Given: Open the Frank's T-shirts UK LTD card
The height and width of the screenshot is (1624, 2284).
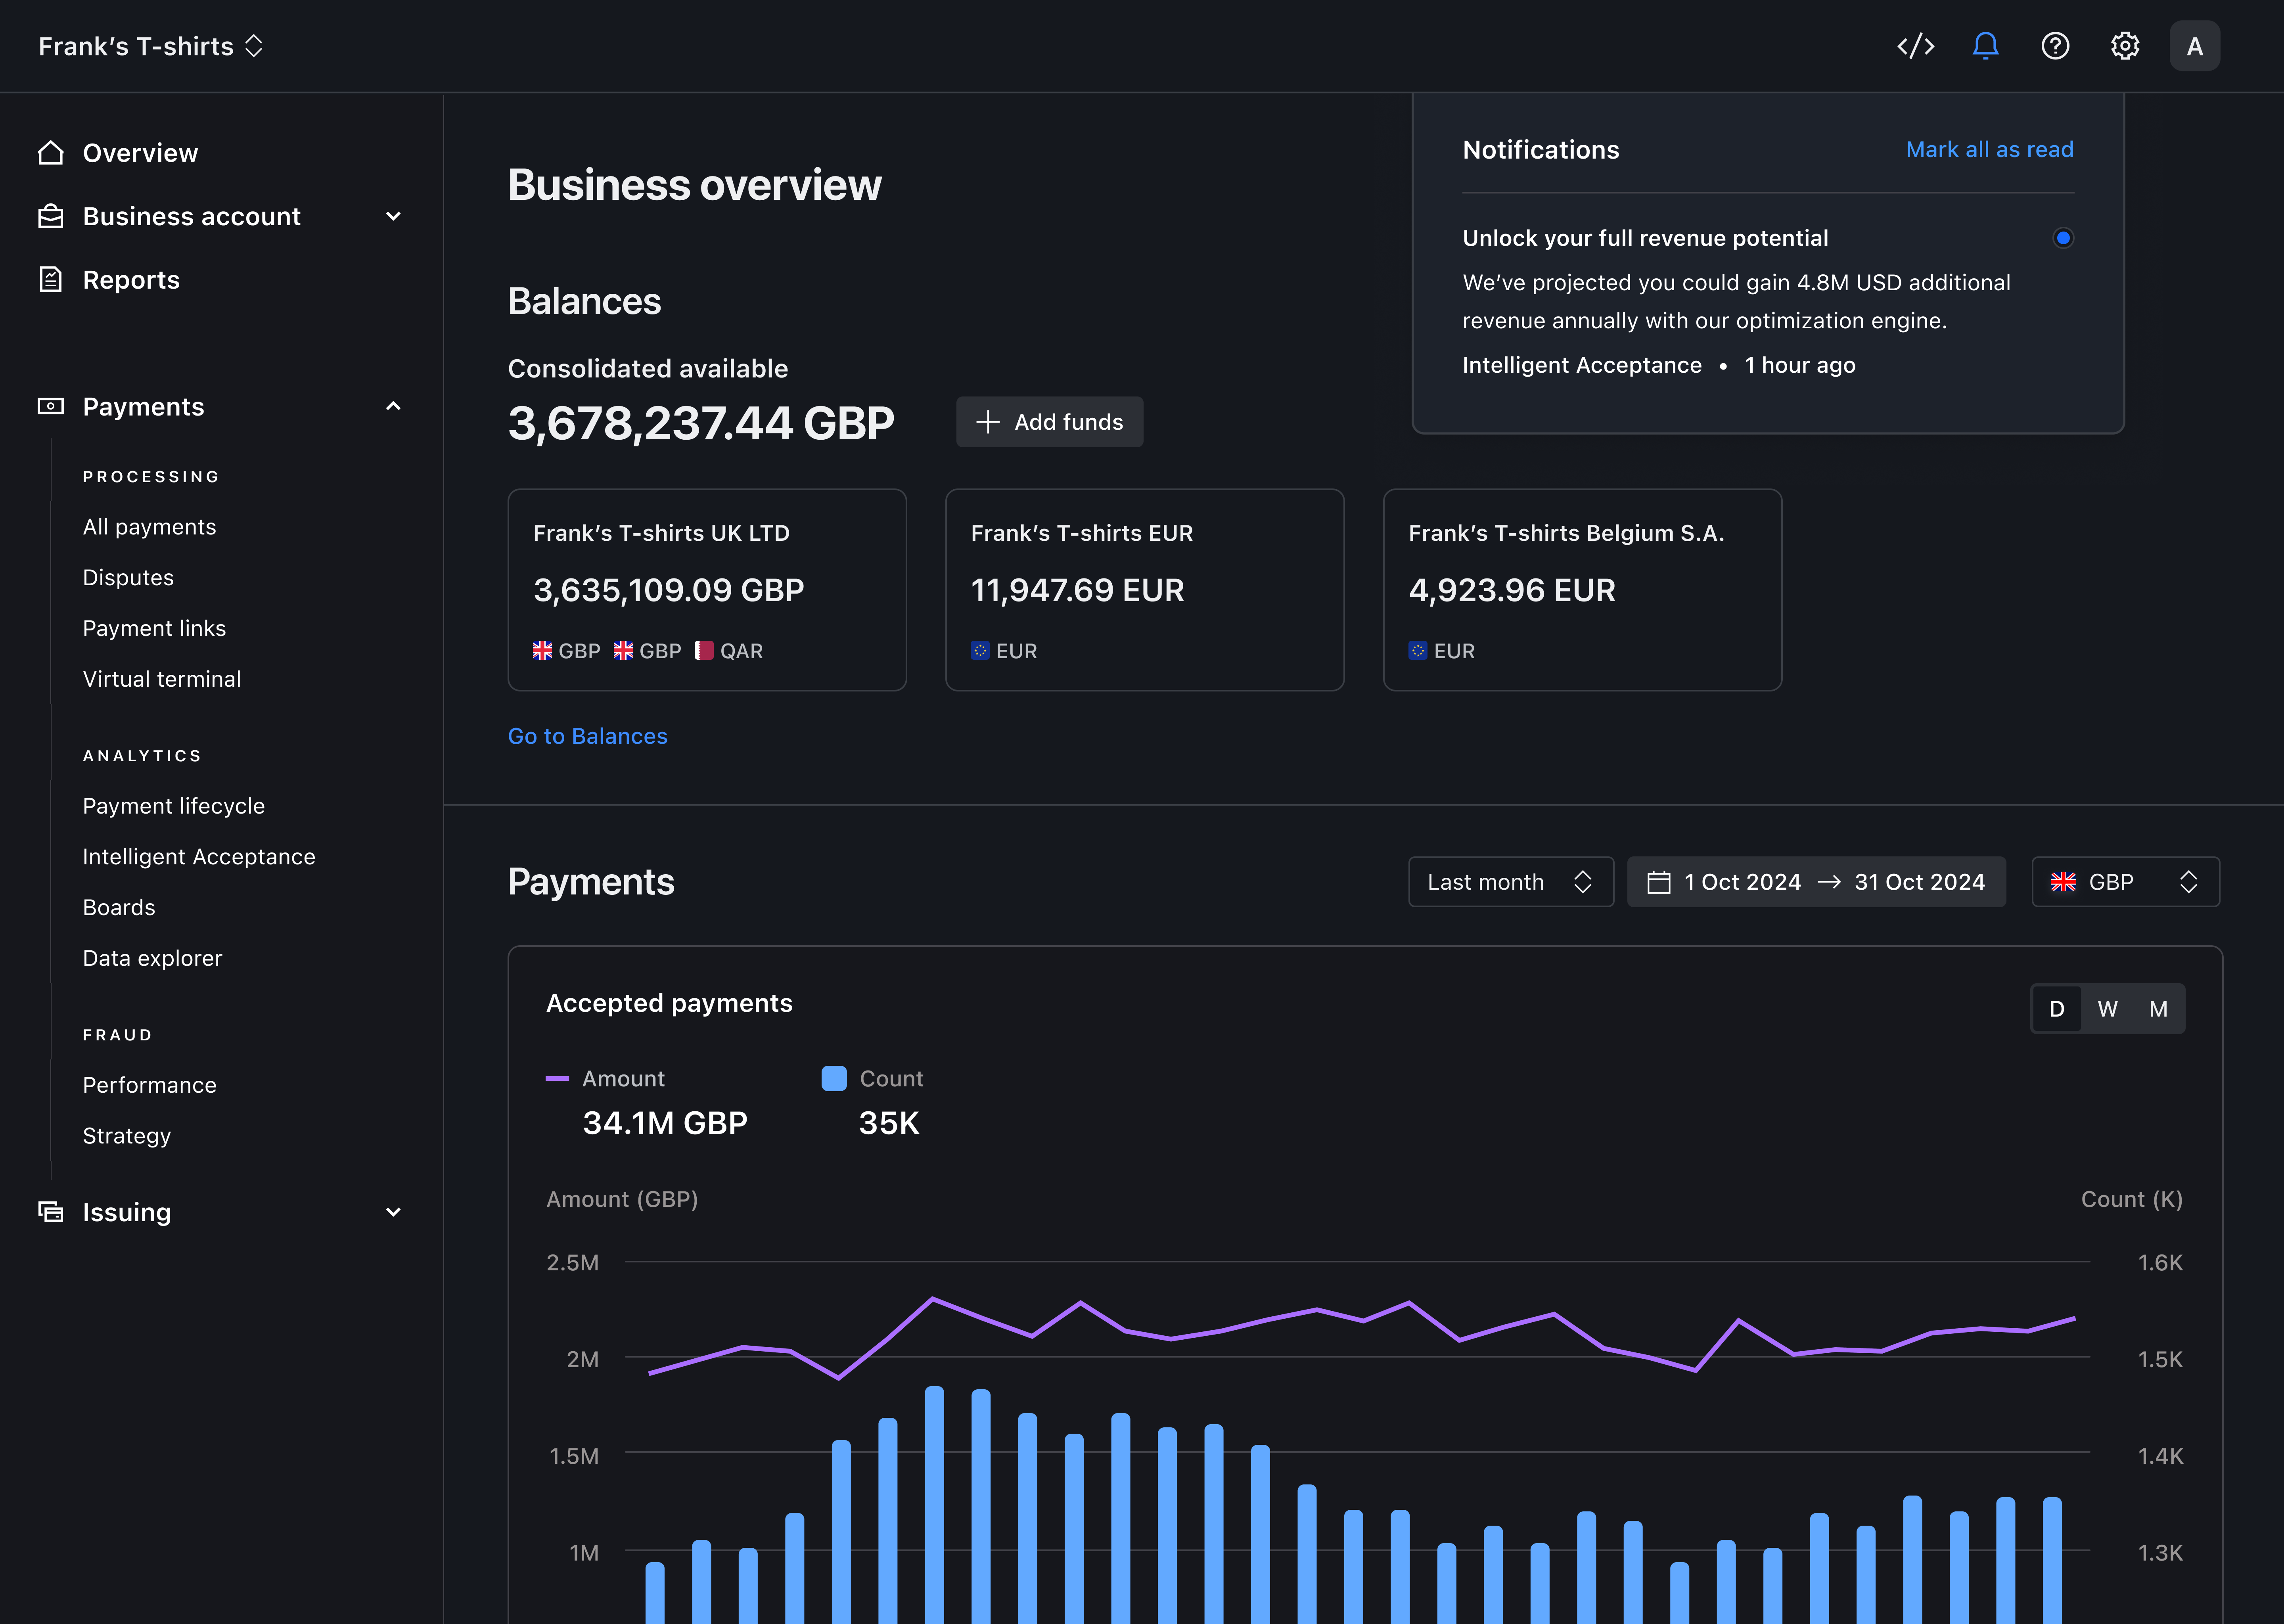Looking at the screenshot, I should pyautogui.click(x=707, y=589).
